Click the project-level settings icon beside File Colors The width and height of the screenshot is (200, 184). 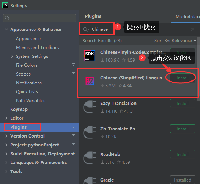click(x=73, y=65)
